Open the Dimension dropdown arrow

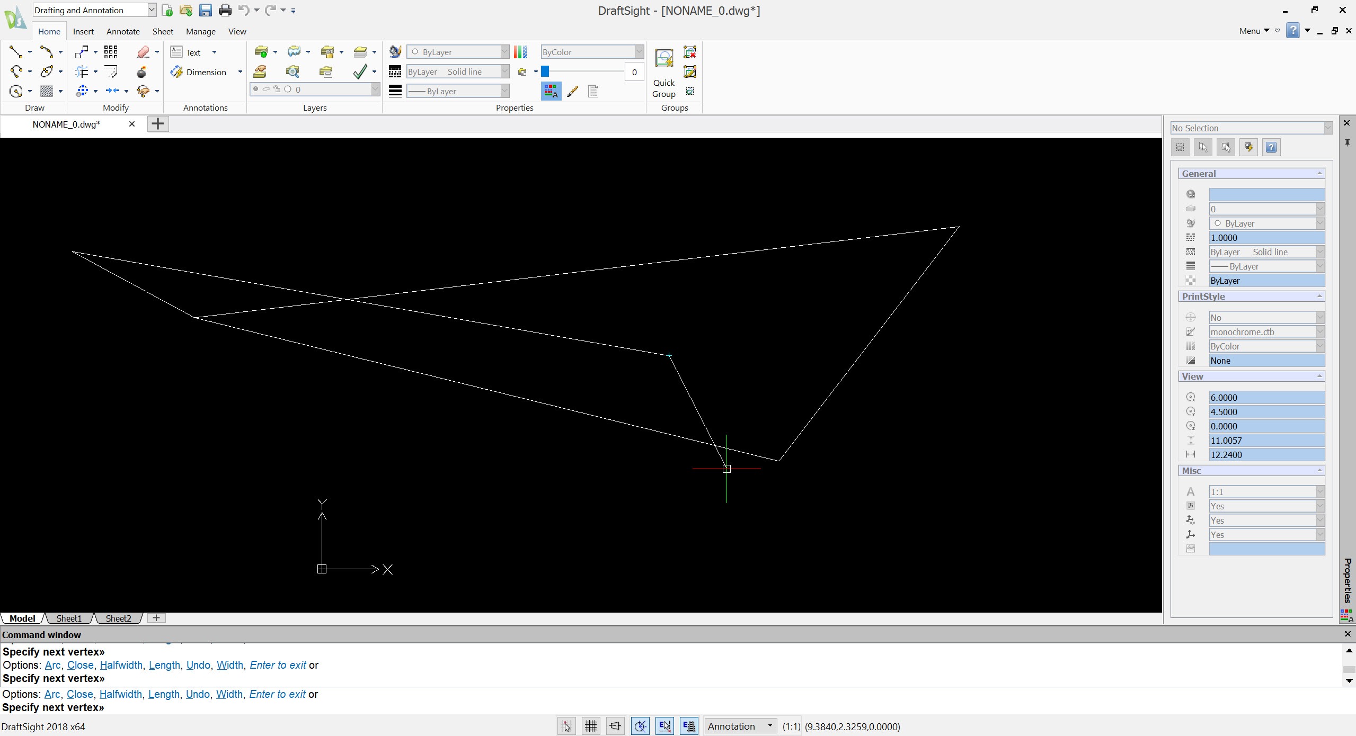click(240, 72)
